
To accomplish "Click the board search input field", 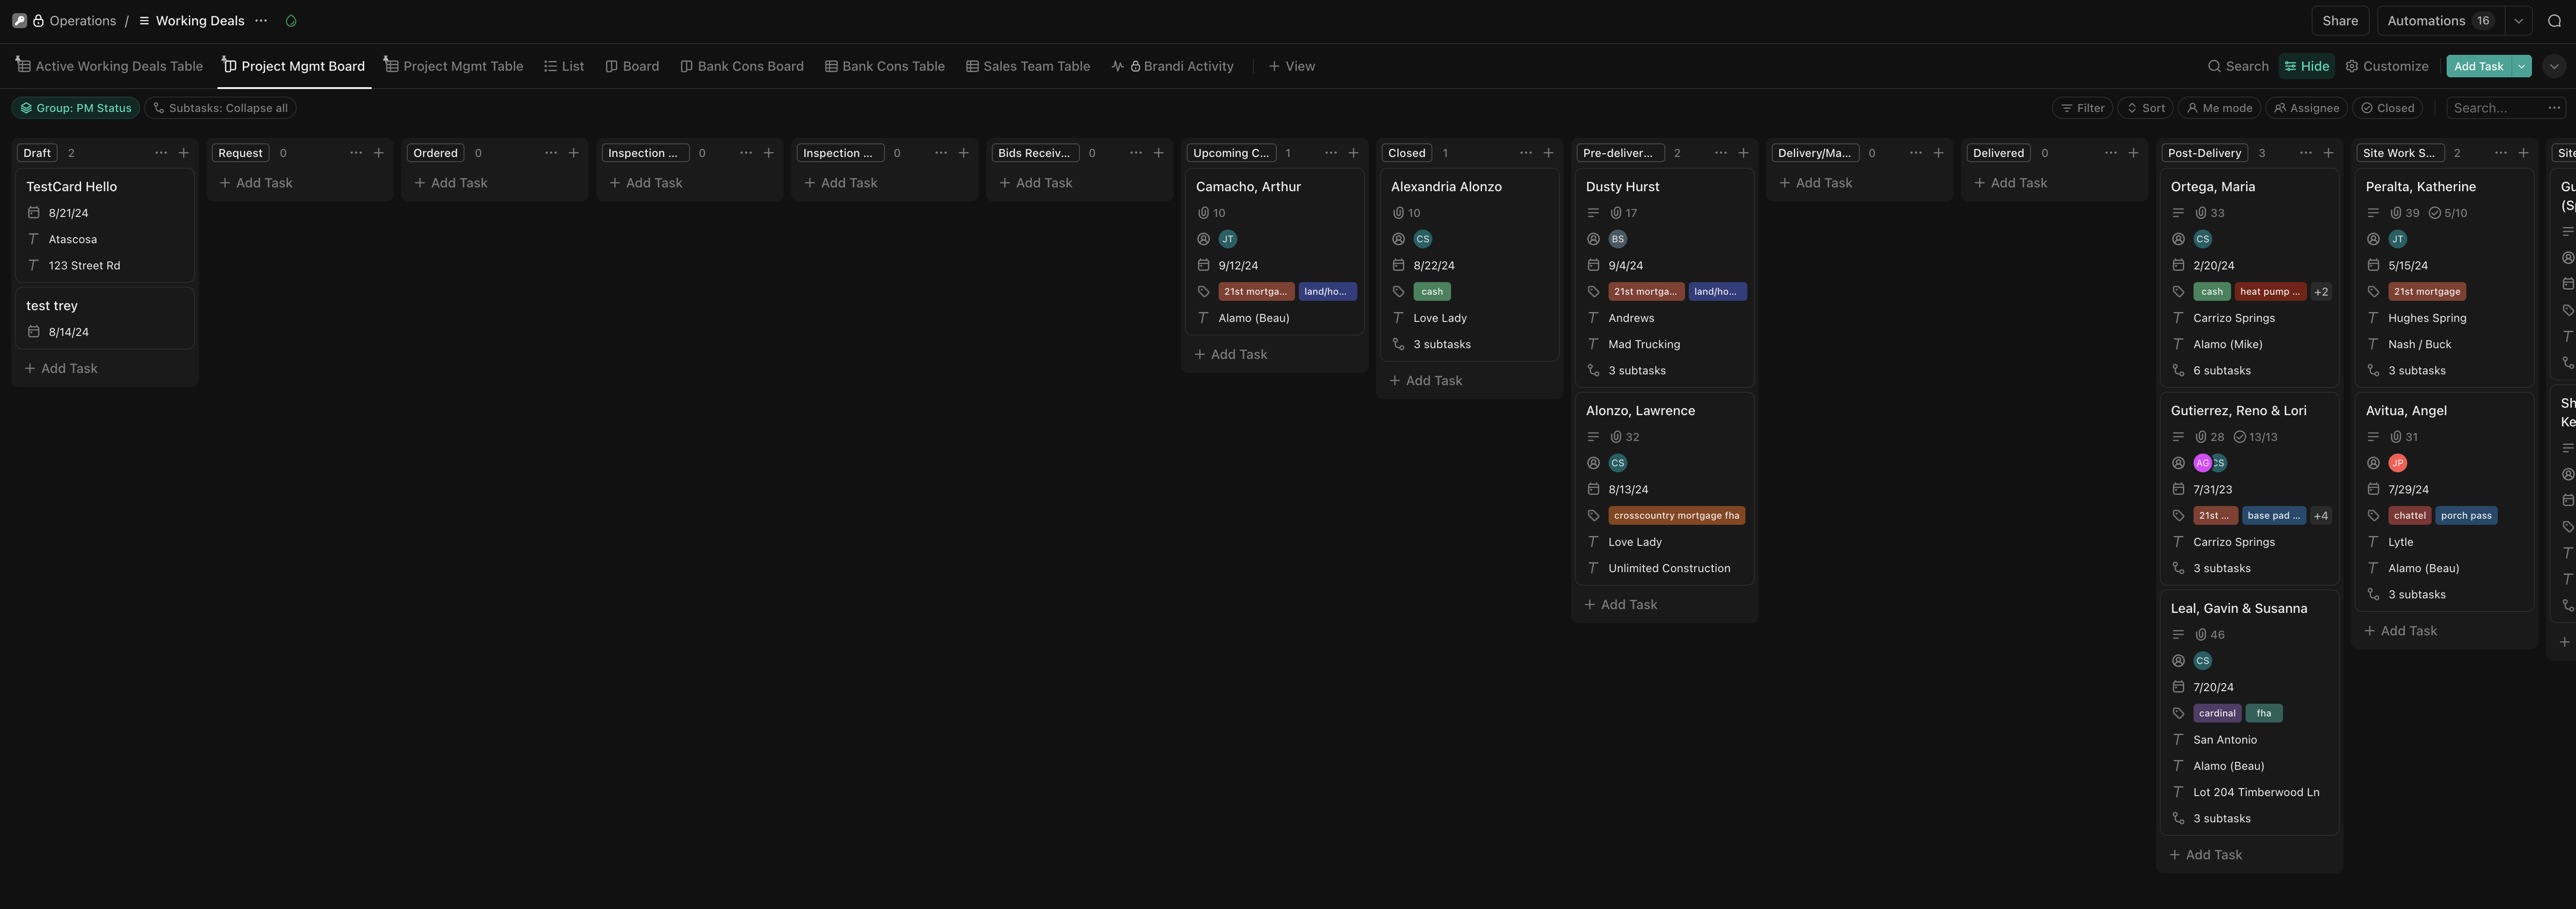I will pyautogui.click(x=2495, y=107).
